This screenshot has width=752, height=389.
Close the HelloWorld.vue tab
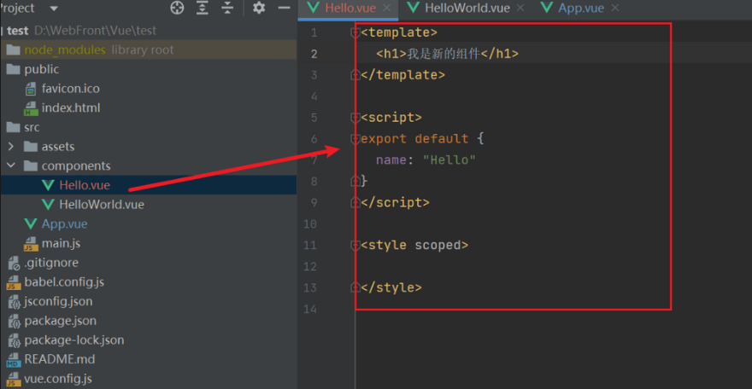click(520, 9)
